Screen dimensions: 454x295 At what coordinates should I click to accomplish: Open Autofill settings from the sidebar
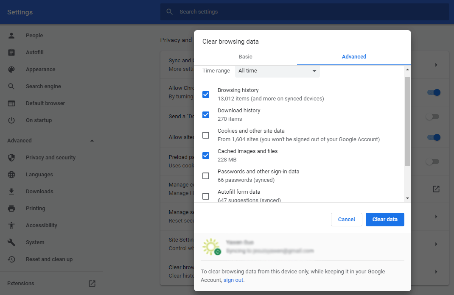coord(11,52)
